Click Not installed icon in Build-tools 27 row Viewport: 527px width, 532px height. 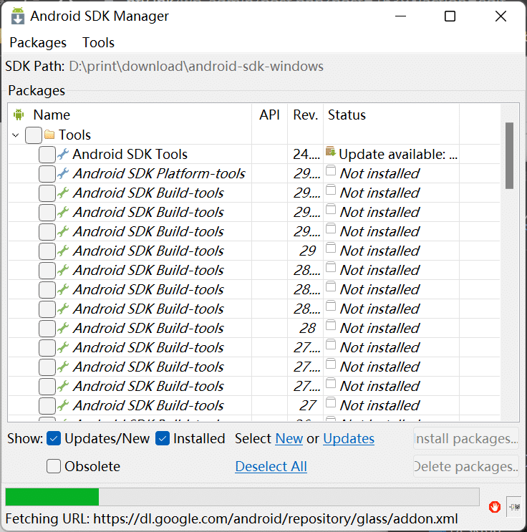(x=331, y=402)
